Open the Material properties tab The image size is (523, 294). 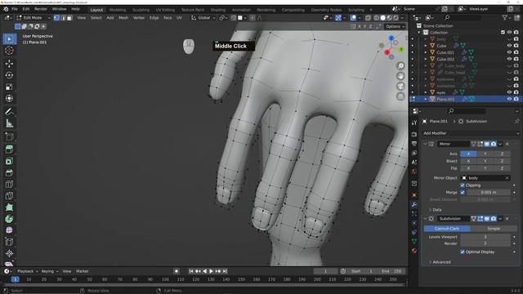(414, 251)
